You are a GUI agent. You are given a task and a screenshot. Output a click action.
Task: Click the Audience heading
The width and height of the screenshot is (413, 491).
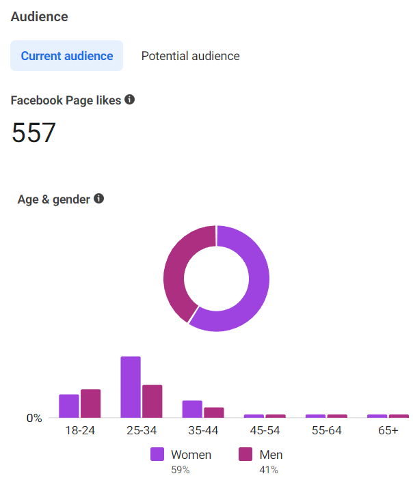point(39,16)
